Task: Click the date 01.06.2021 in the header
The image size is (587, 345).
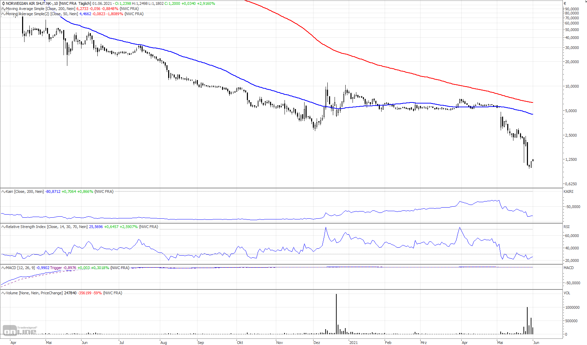Action: 102,3
